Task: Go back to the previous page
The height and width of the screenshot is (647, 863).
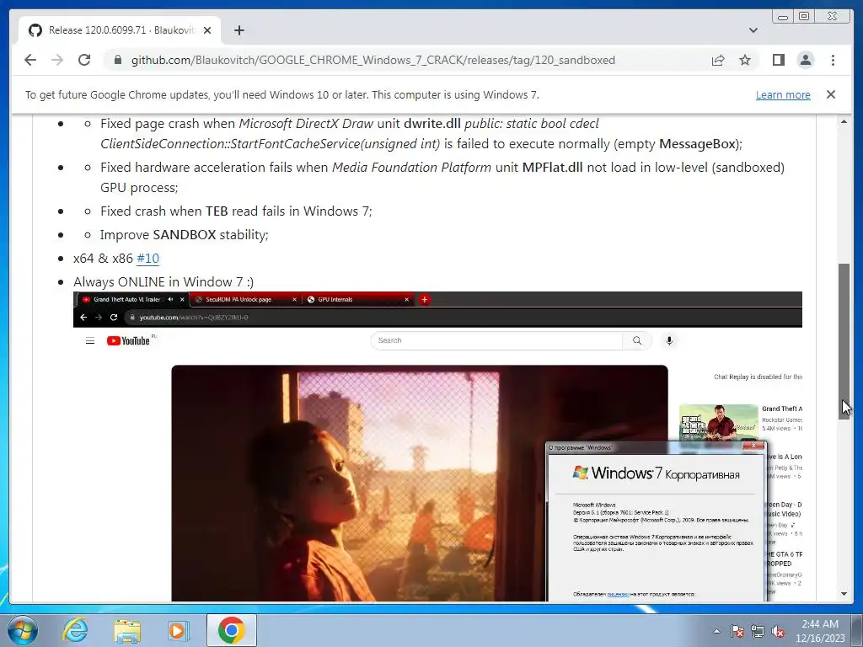Action: (30, 60)
